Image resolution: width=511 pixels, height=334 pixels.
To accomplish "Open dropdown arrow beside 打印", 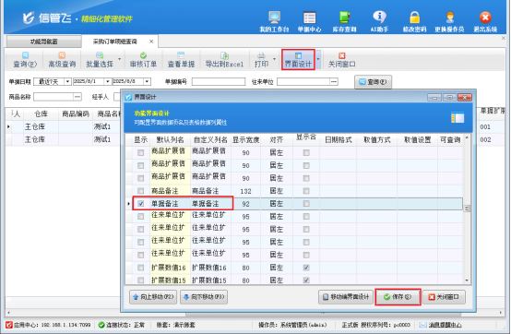I will [x=274, y=59].
